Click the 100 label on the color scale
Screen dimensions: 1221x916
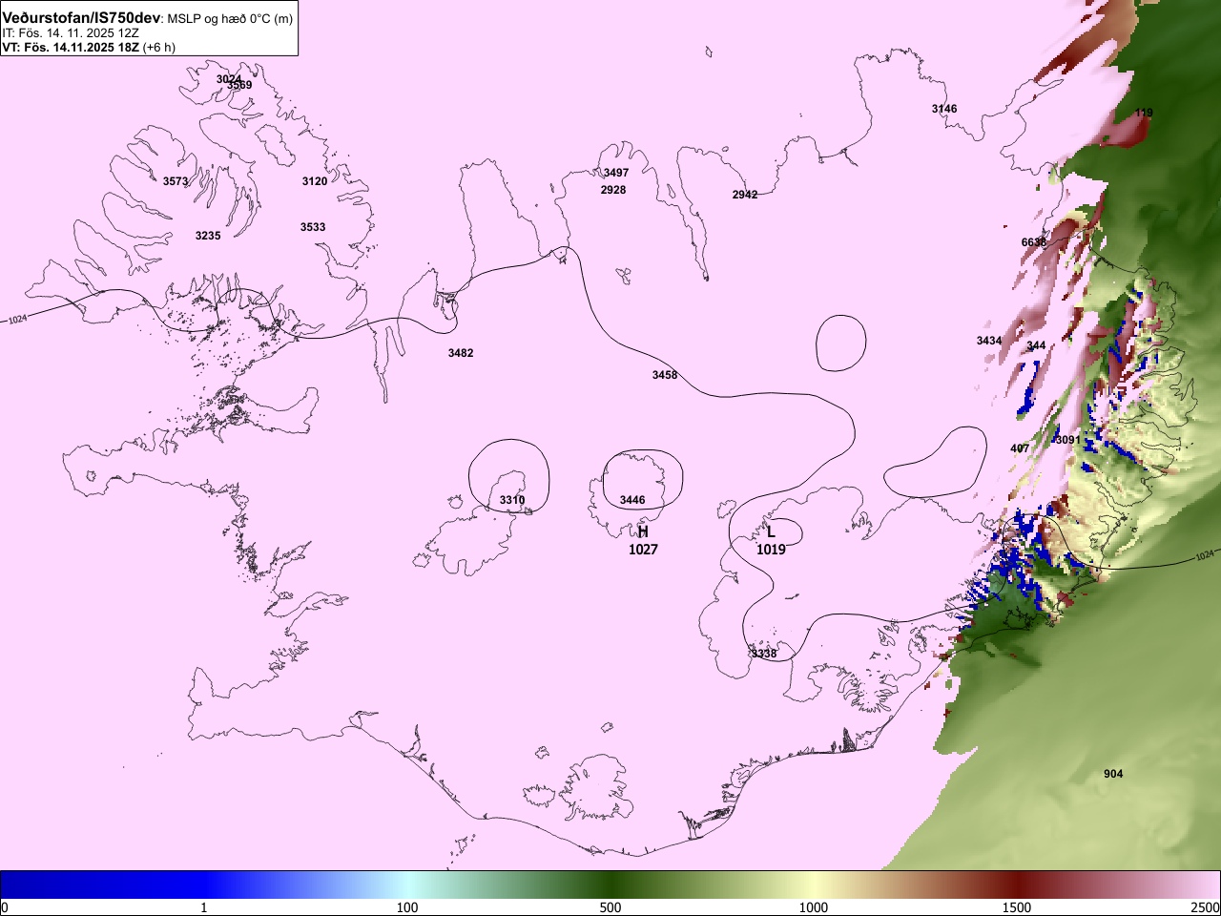[x=407, y=907]
